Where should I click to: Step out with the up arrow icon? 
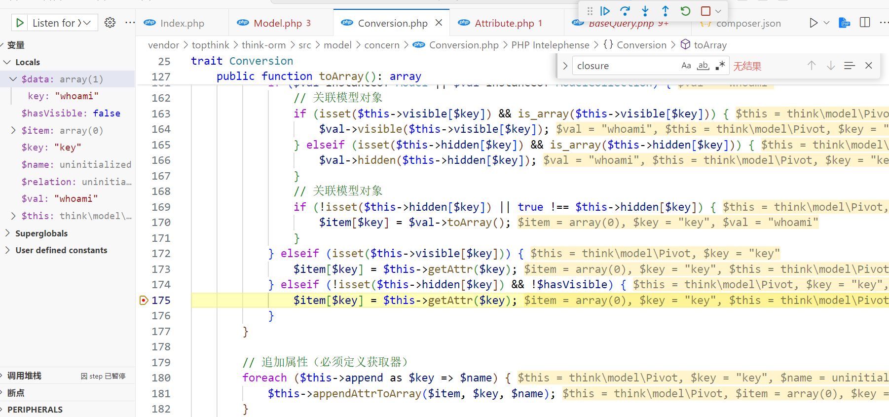(x=665, y=11)
